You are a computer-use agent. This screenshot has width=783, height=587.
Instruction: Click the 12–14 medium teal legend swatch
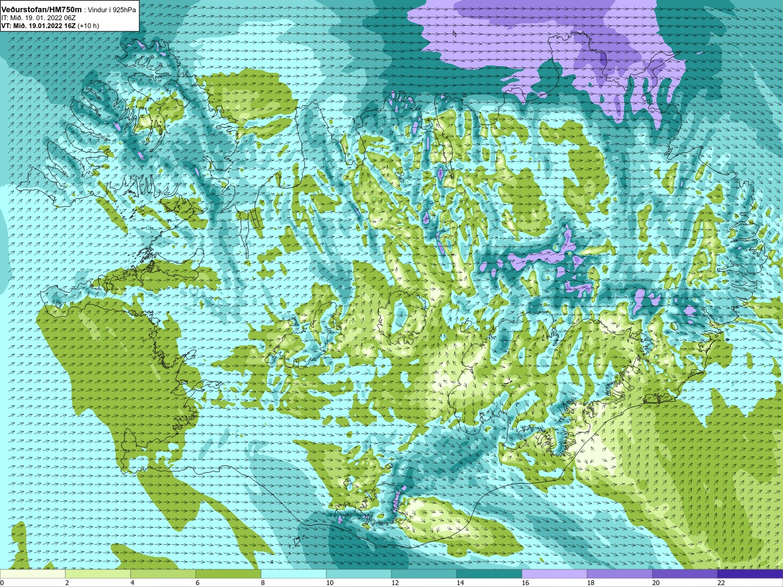click(x=424, y=574)
